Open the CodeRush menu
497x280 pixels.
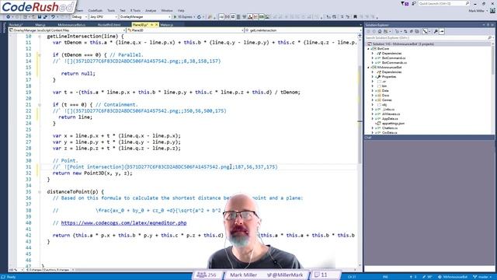(95, 10)
